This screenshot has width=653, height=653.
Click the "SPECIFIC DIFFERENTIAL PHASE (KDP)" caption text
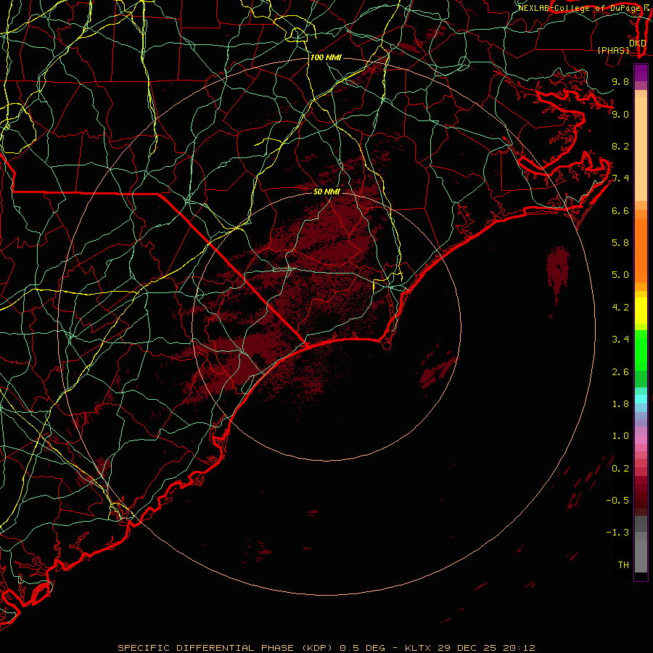(225, 648)
